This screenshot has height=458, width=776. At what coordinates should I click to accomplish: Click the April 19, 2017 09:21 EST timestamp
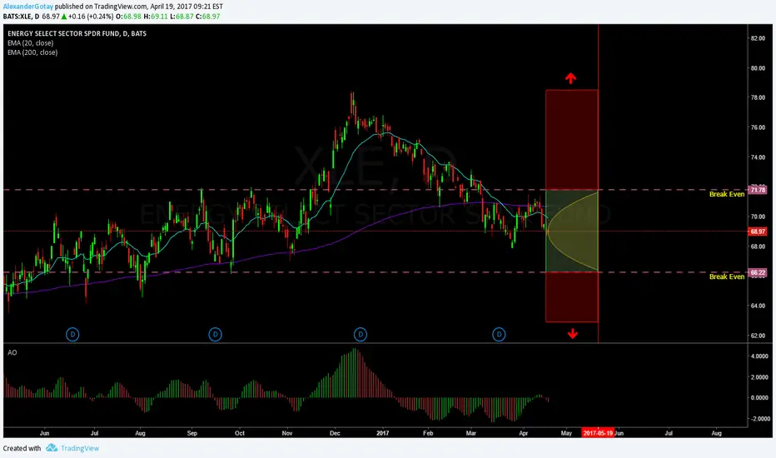pyautogui.click(x=187, y=7)
